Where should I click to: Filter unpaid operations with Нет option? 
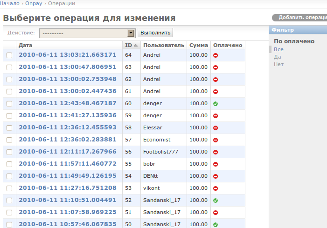click(x=278, y=64)
